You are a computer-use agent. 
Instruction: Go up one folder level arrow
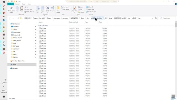(x=18, y=18)
